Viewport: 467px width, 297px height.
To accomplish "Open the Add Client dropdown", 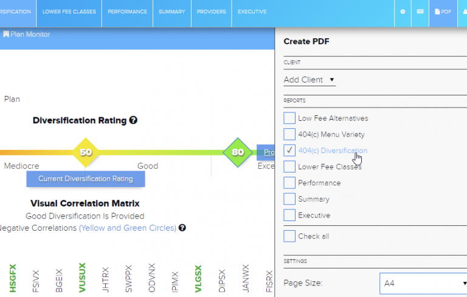I will 310,80.
